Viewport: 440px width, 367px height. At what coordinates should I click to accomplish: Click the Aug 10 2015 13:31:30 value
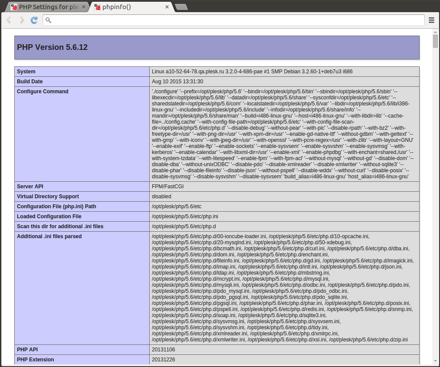[x=177, y=82]
